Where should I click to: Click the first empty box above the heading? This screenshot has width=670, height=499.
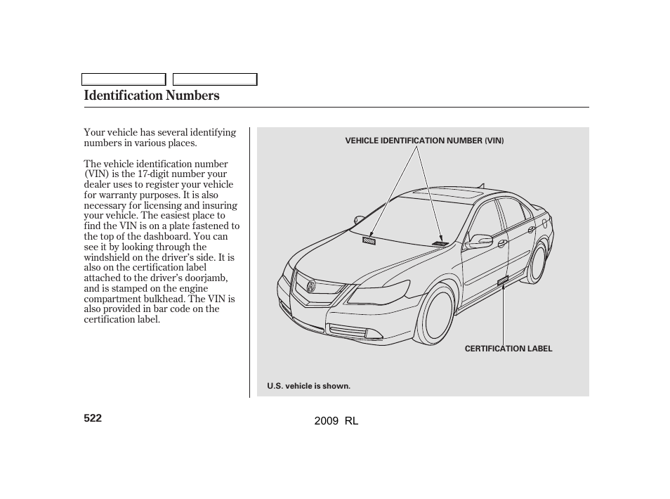tap(124, 79)
